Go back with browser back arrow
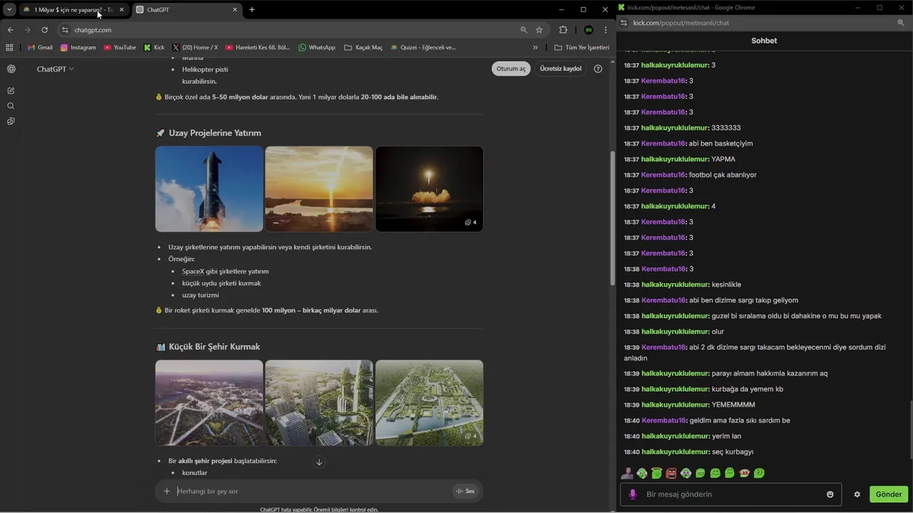 (x=10, y=30)
